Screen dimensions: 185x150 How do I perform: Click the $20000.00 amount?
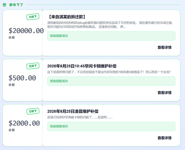[26, 31]
